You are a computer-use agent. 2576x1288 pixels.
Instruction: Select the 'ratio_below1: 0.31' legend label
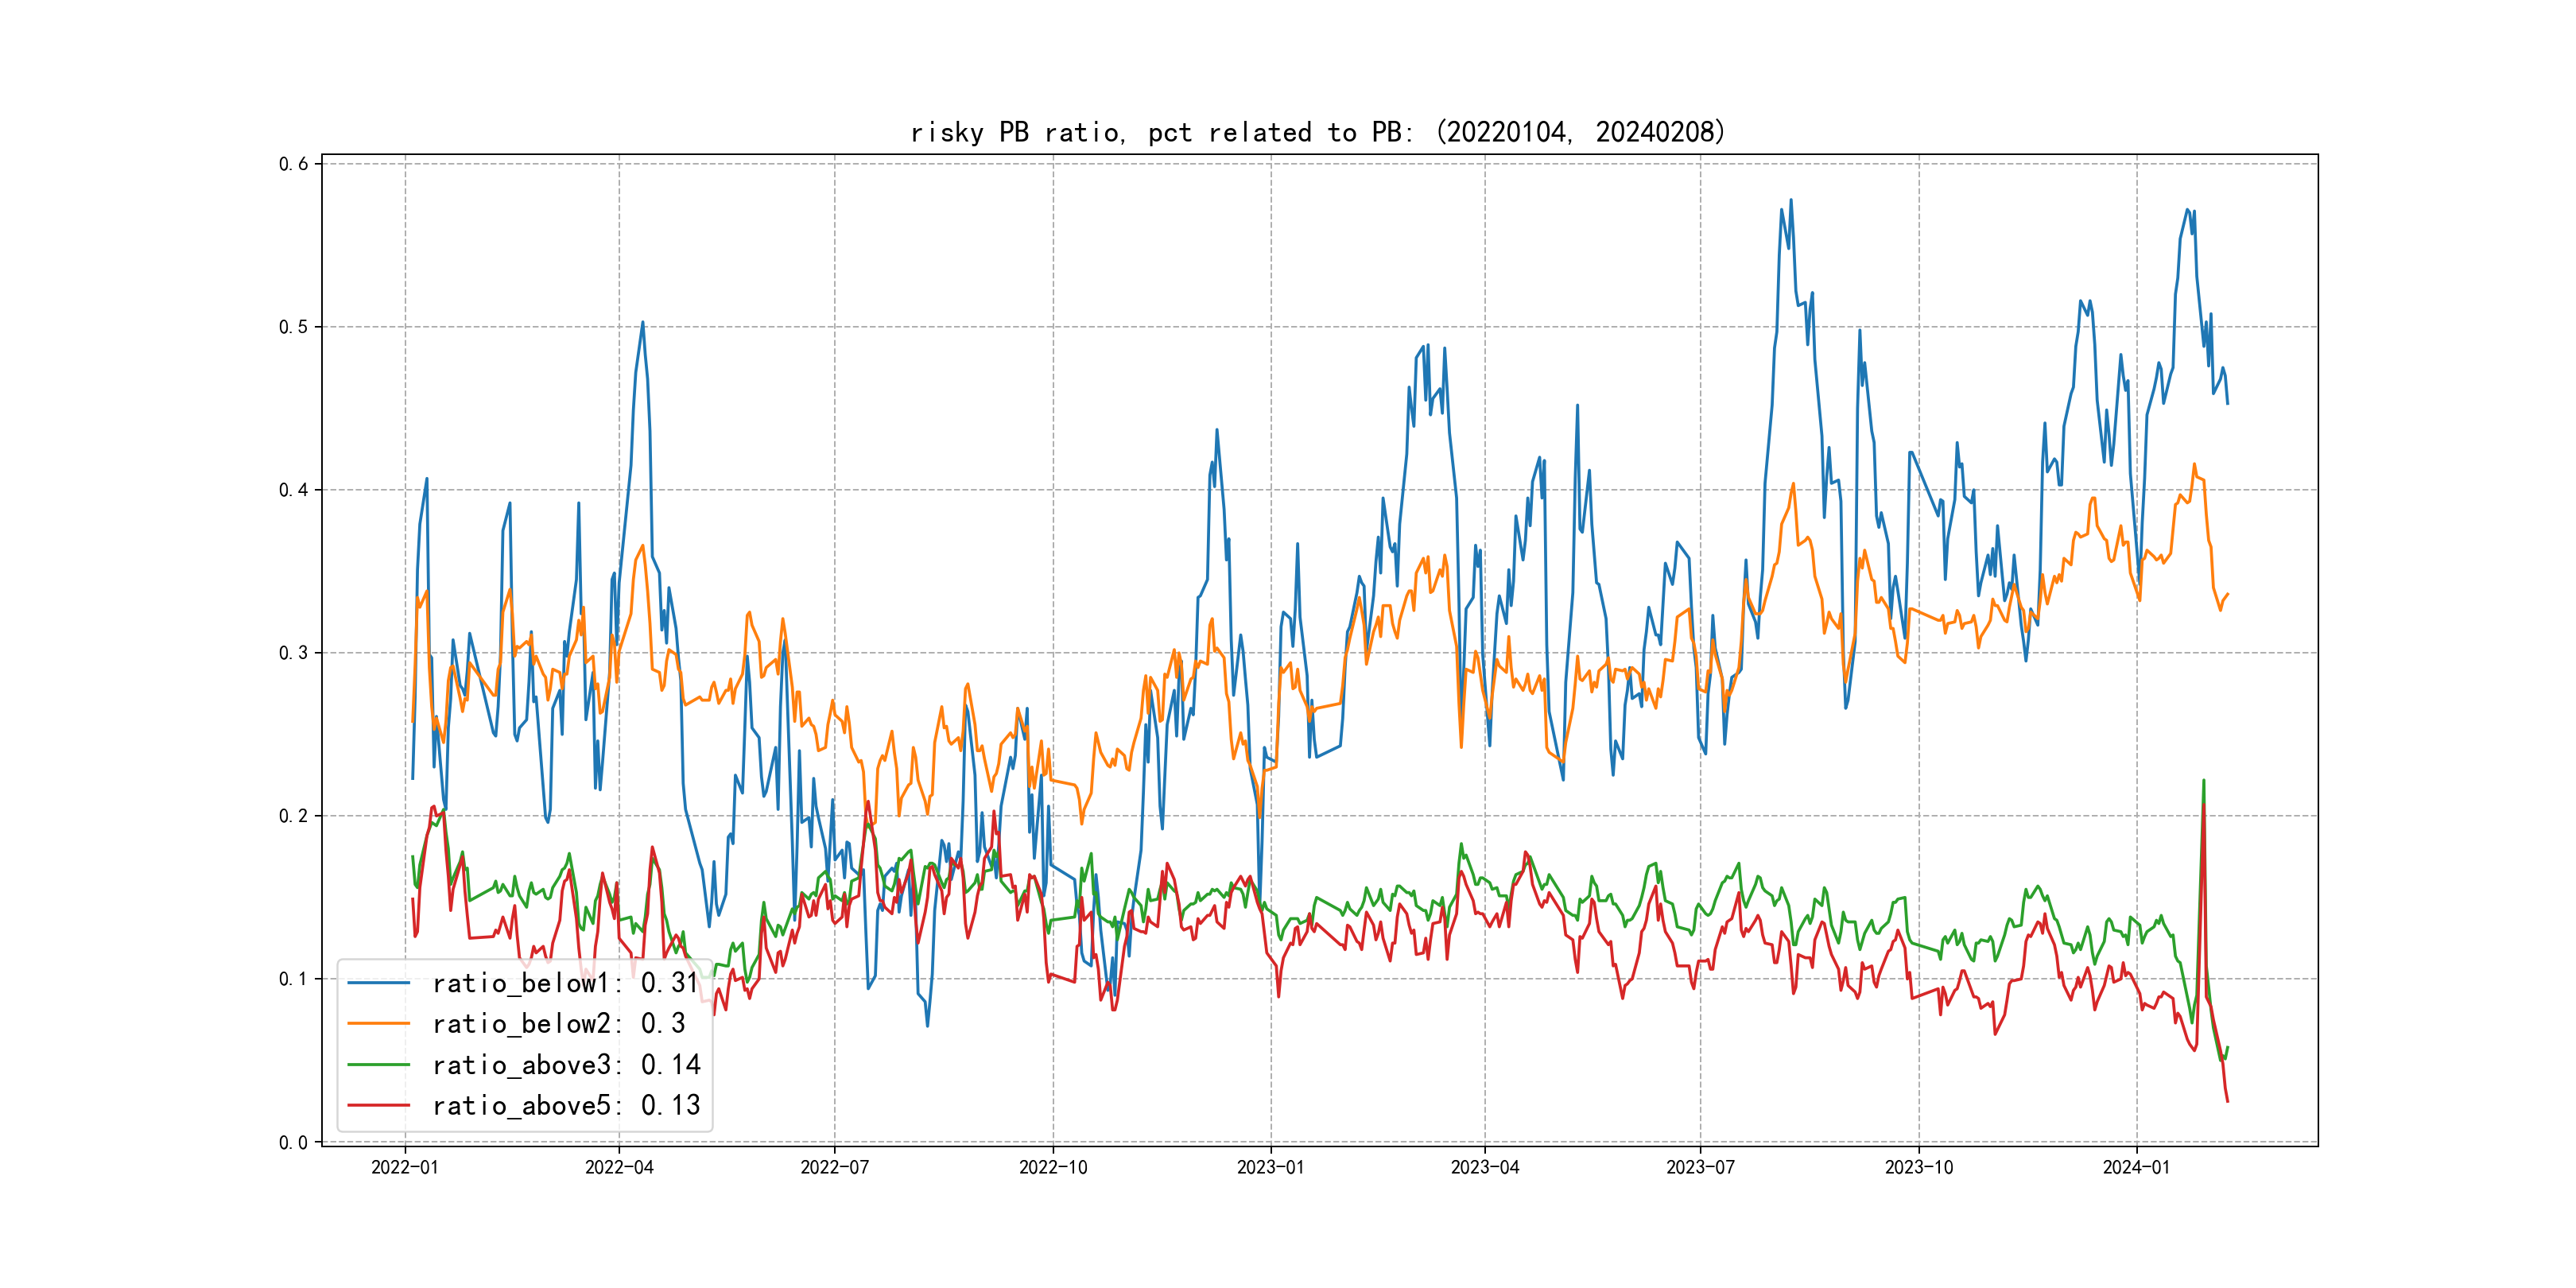point(565,983)
